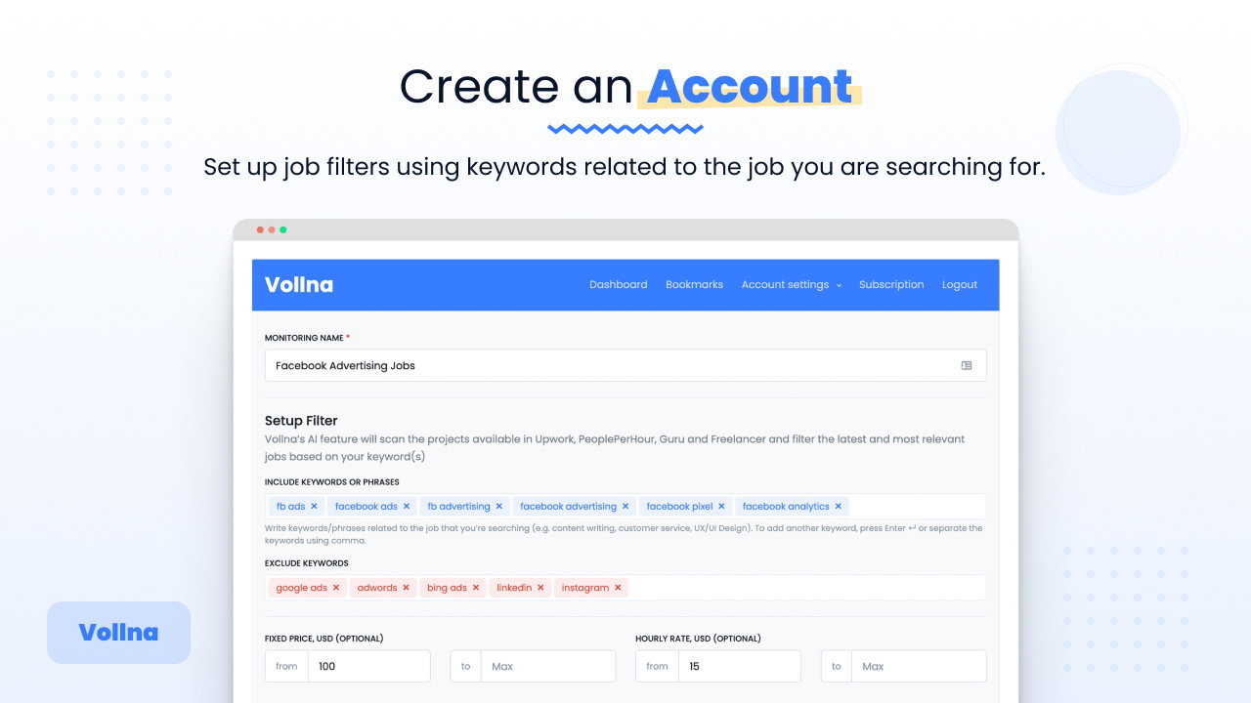Viewport: 1251px width, 703px height.
Task: Open the Dashboard menu item
Action: 618,285
